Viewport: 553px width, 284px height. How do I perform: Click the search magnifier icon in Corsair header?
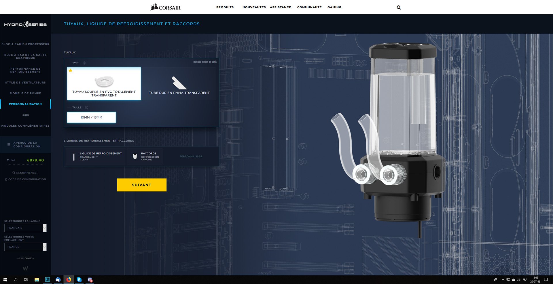tap(399, 7)
